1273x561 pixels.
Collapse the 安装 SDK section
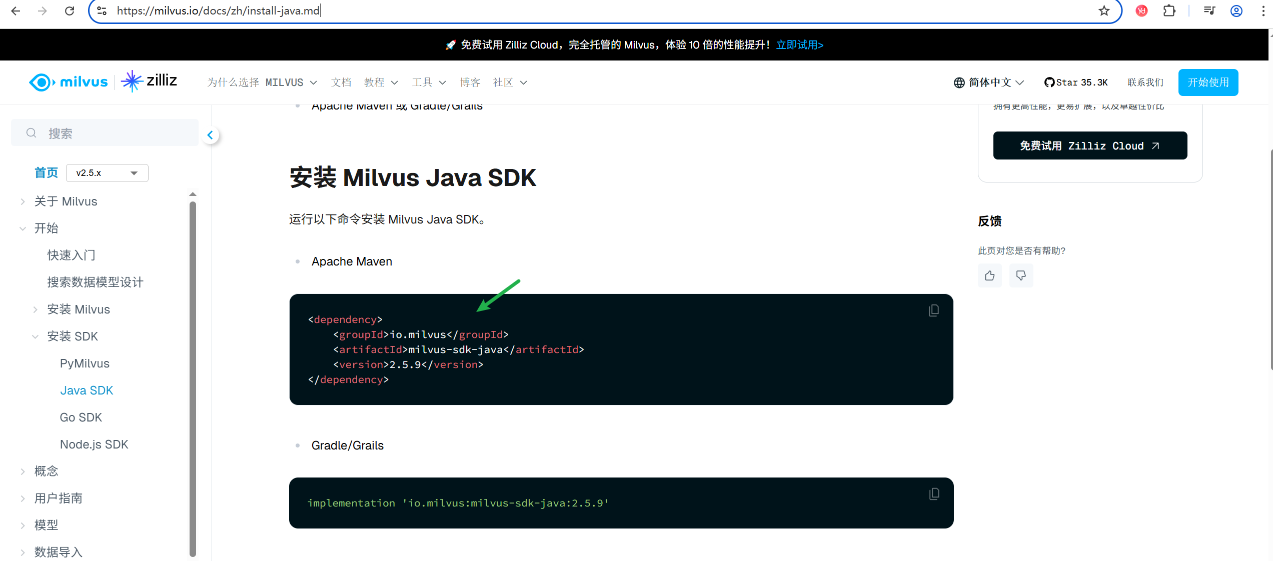coord(36,336)
